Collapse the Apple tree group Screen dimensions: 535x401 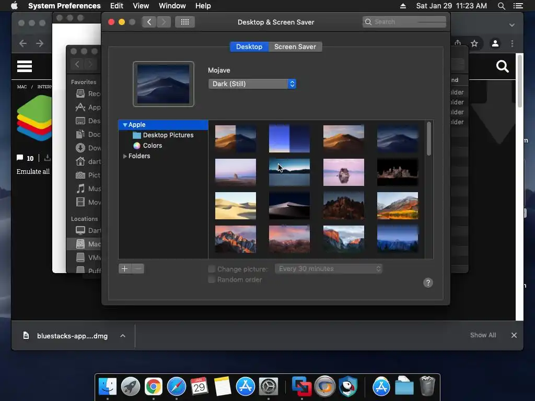pos(125,125)
